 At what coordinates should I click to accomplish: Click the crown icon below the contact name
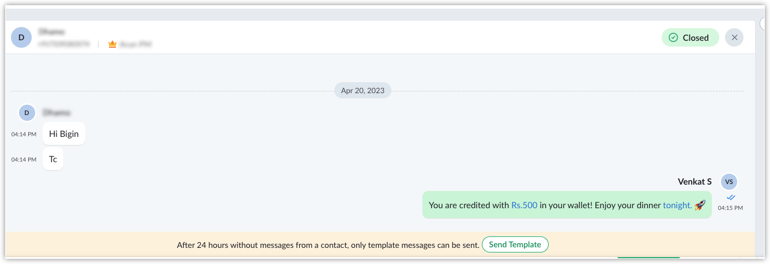click(112, 44)
